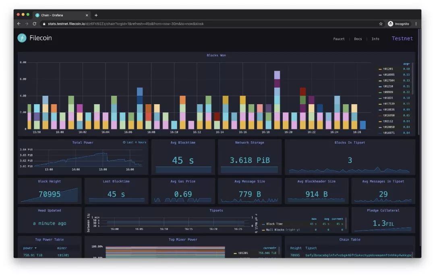435x276 pixels.
Task: Open the Chain Table panel title
Action: (350, 239)
